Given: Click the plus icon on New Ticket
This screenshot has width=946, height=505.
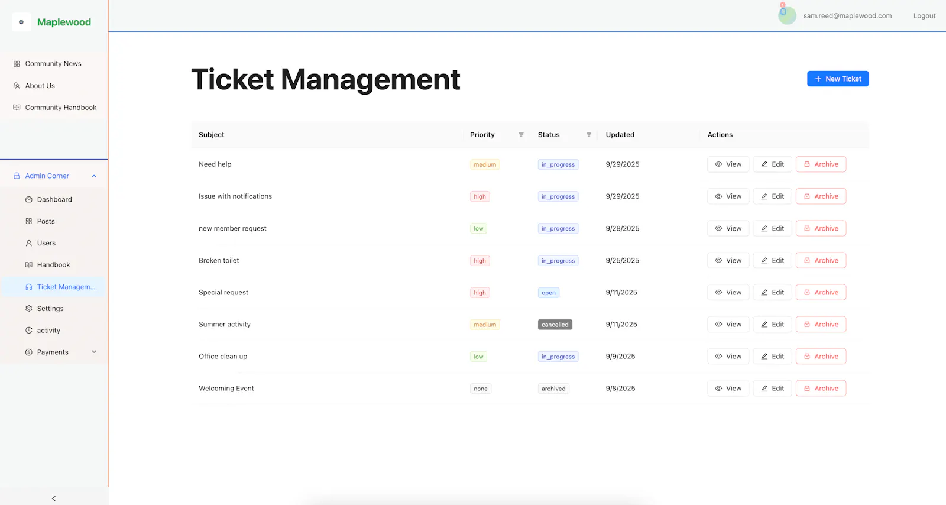Looking at the screenshot, I should point(818,79).
